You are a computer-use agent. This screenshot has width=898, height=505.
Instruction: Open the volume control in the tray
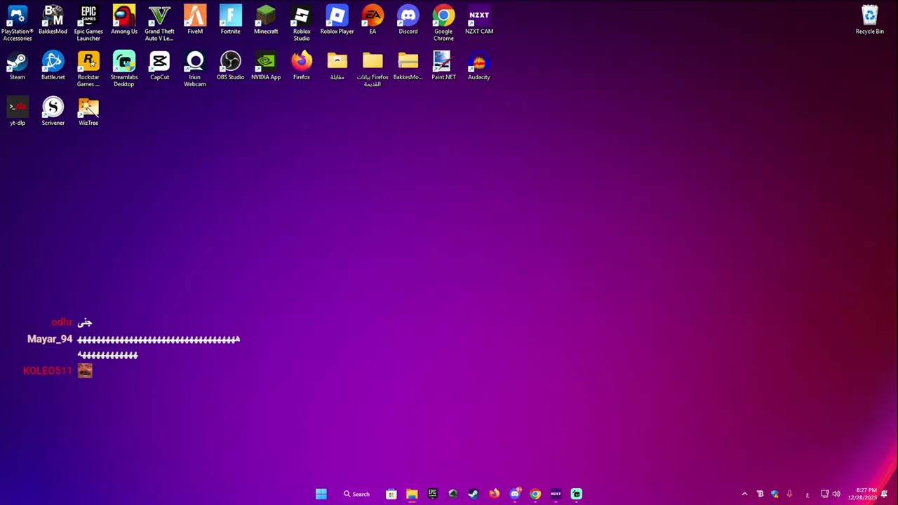tap(836, 494)
